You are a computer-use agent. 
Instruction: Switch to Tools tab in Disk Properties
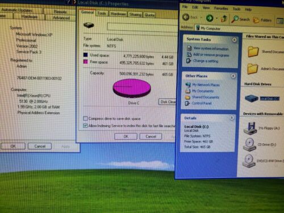click(x=102, y=14)
